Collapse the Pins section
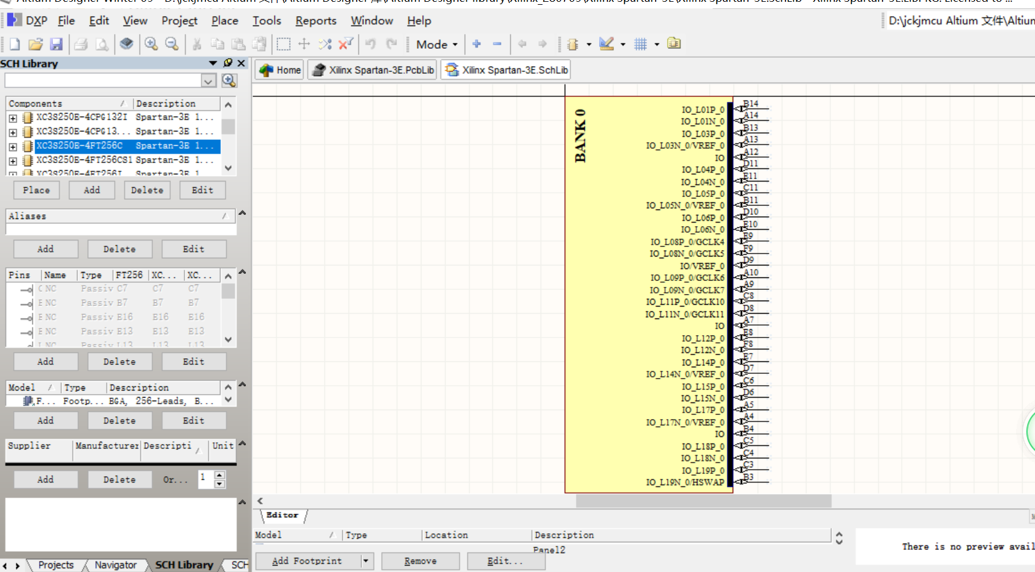Screen dimensions: 1035x572 point(242,272)
